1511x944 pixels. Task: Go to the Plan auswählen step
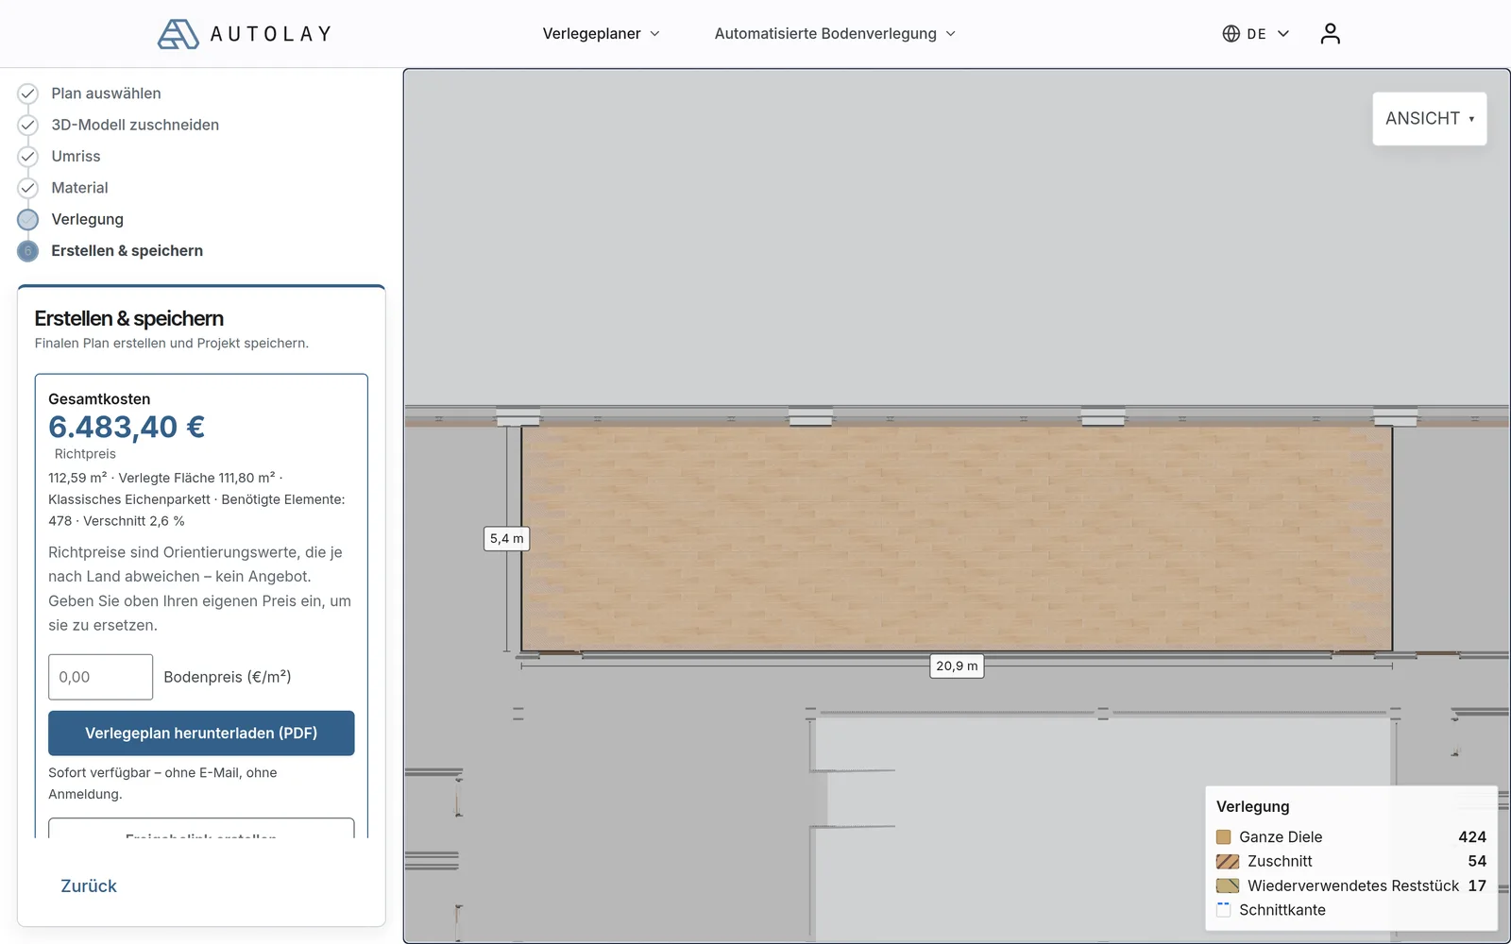point(106,93)
